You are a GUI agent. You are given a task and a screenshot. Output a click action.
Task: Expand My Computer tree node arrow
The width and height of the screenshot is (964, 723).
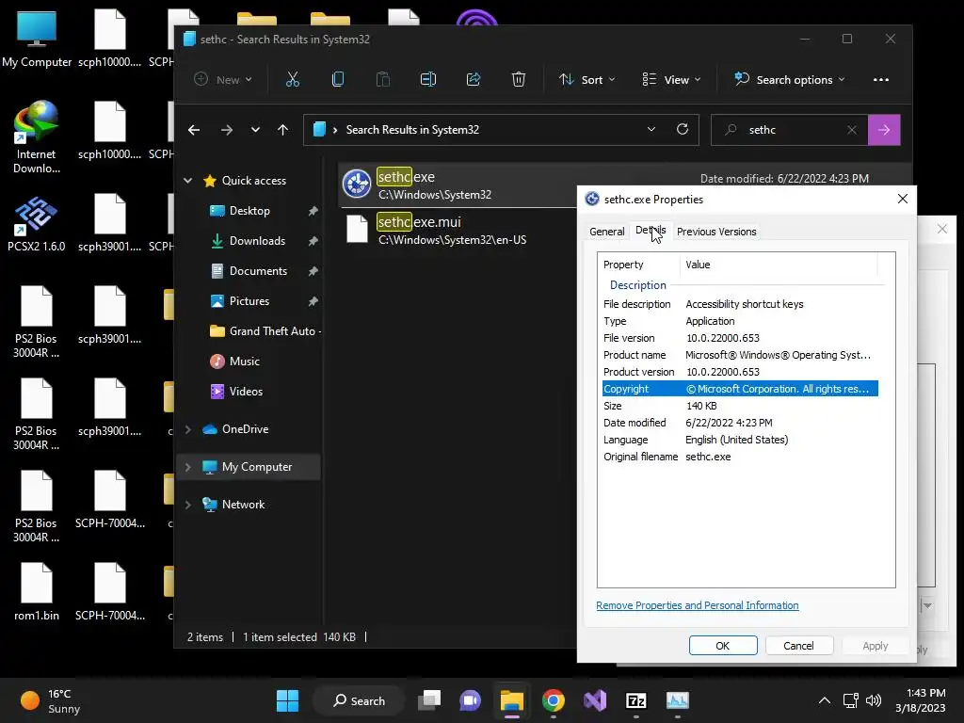[188, 467]
